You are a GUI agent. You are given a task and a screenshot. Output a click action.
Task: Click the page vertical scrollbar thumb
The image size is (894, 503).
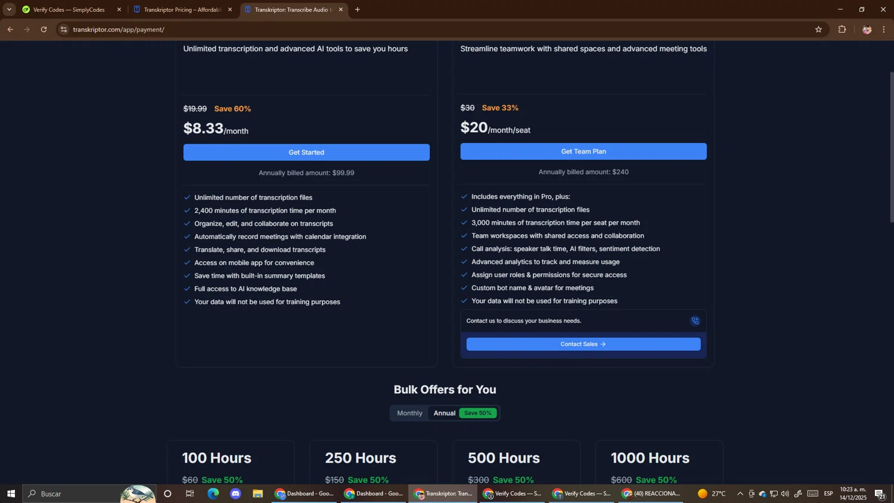point(892,147)
